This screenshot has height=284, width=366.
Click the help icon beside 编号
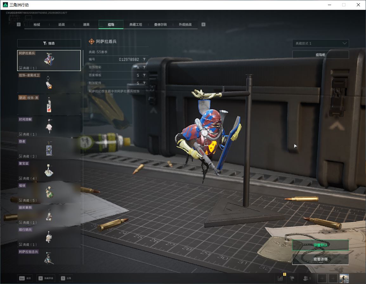point(144,60)
